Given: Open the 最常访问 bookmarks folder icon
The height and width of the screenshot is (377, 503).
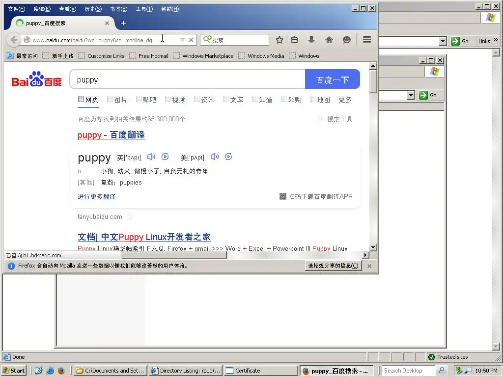Looking at the screenshot, I should coord(10,56).
